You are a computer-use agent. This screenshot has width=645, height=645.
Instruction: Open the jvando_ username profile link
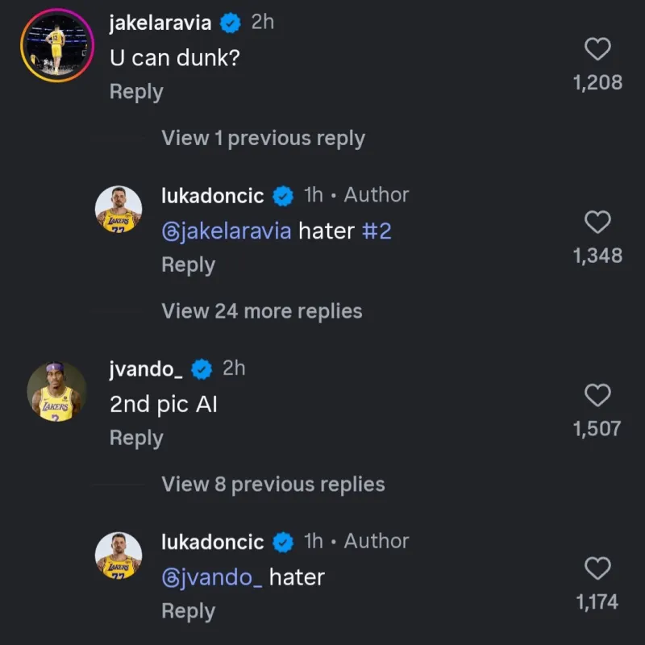(x=146, y=369)
